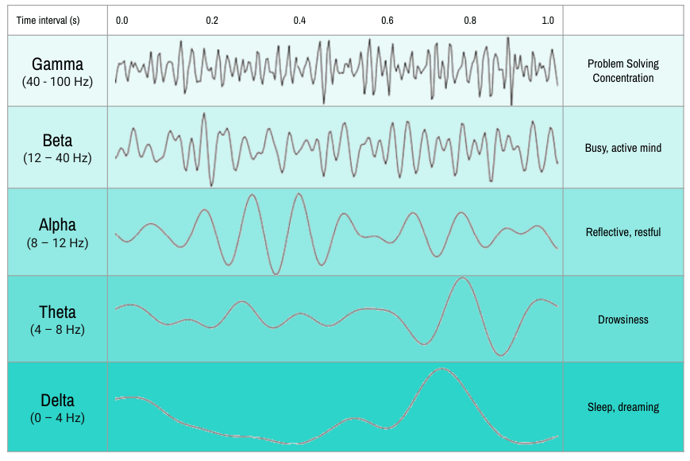This screenshot has height=461, width=690.
Task: Click the Sleep, dreaming description
Action: click(623, 407)
